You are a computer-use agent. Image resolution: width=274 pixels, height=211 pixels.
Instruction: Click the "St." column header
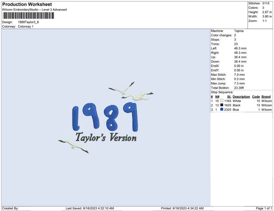coord(229,97)
